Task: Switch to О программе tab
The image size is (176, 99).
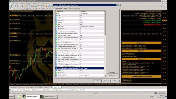Action: click(x=58, y=8)
